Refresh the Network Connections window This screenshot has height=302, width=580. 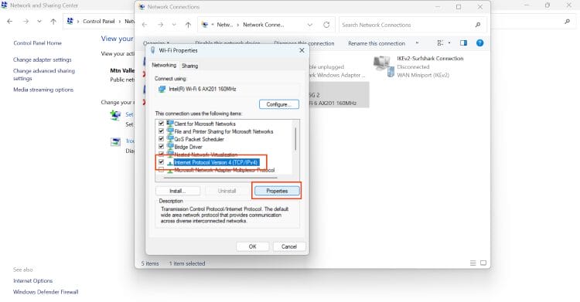(x=326, y=25)
